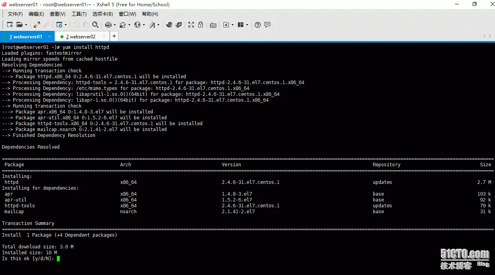
Task: Open the 帮助(H) menu
Action: [x=150, y=14]
